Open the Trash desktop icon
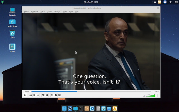This screenshot has height=112, width=179. tap(12, 34)
